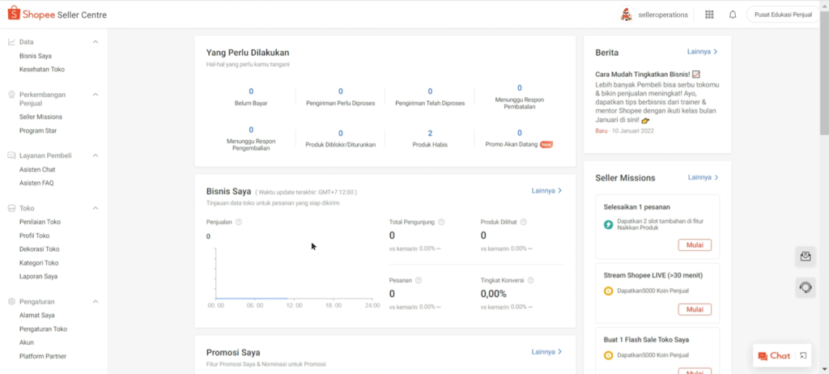The height and width of the screenshot is (374, 829).
Task: Click the Pesanan info tooltip icon
Action: pos(419,280)
